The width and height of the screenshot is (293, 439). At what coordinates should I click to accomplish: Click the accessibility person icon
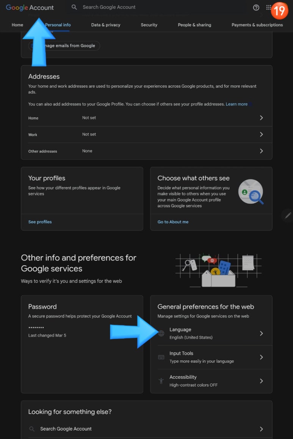pyautogui.click(x=161, y=381)
